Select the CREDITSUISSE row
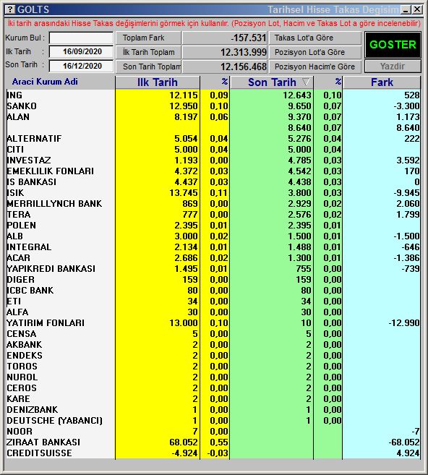Viewport: 428px width, 475px height. (213, 453)
